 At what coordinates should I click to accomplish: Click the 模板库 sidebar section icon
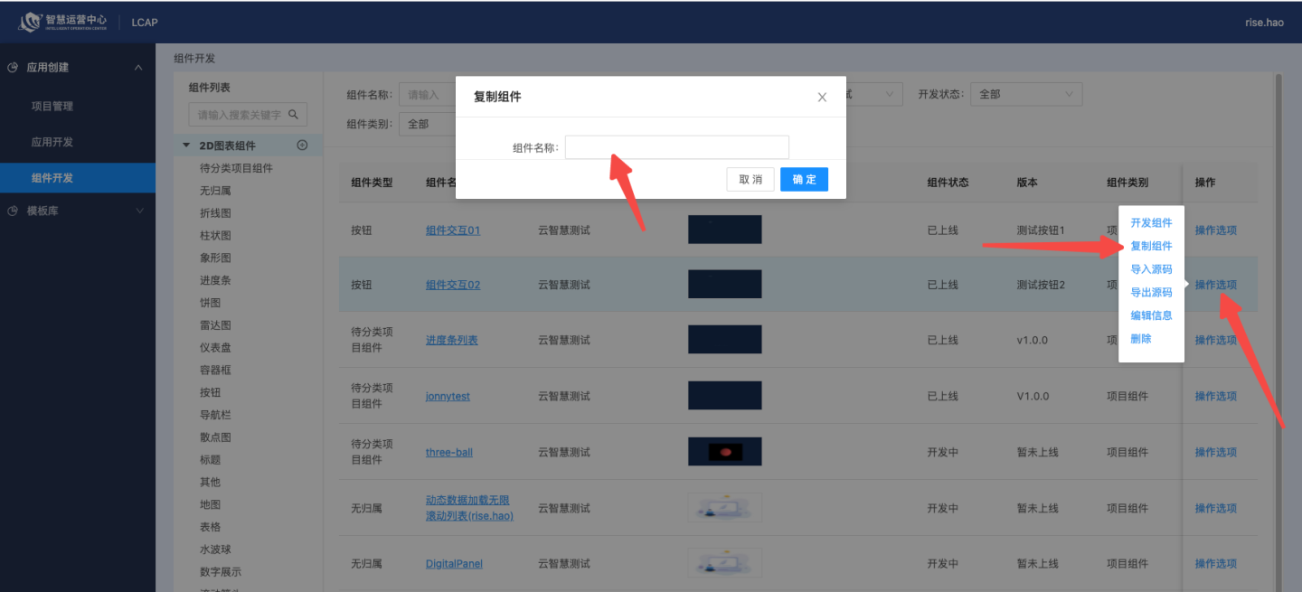click(x=13, y=211)
